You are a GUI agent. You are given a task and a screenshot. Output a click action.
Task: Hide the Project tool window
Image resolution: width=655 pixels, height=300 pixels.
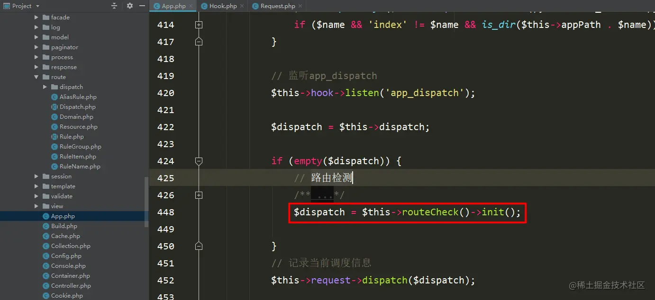tap(142, 6)
